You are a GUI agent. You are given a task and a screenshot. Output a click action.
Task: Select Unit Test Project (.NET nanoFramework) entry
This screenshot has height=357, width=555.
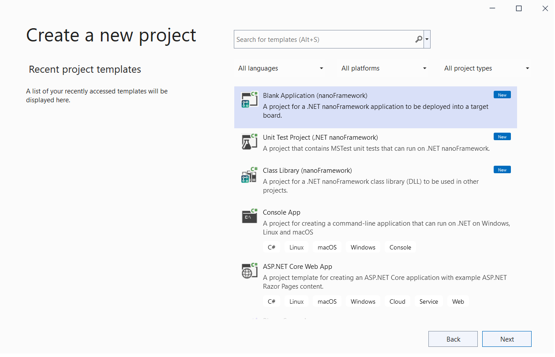point(320,138)
